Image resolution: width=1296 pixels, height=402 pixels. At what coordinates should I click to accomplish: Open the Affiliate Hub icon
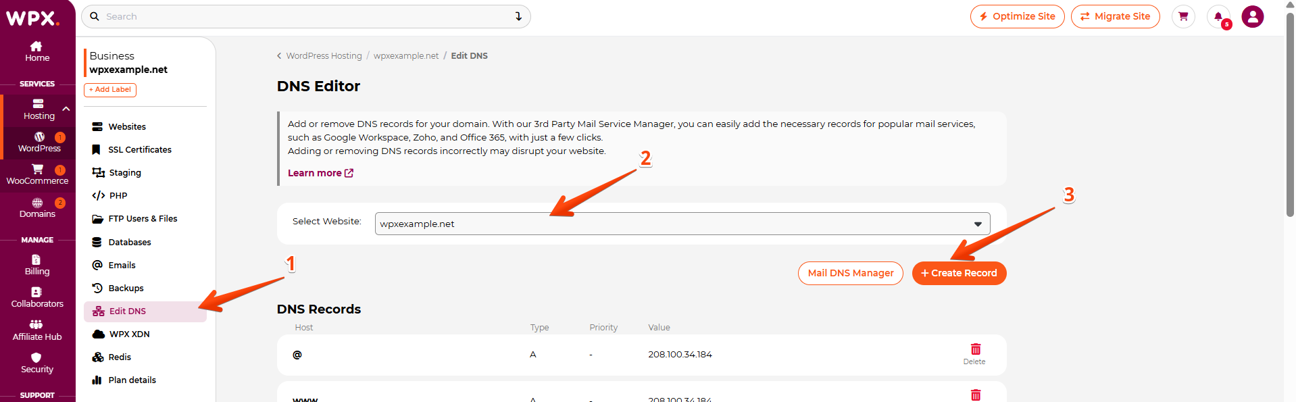tap(36, 330)
